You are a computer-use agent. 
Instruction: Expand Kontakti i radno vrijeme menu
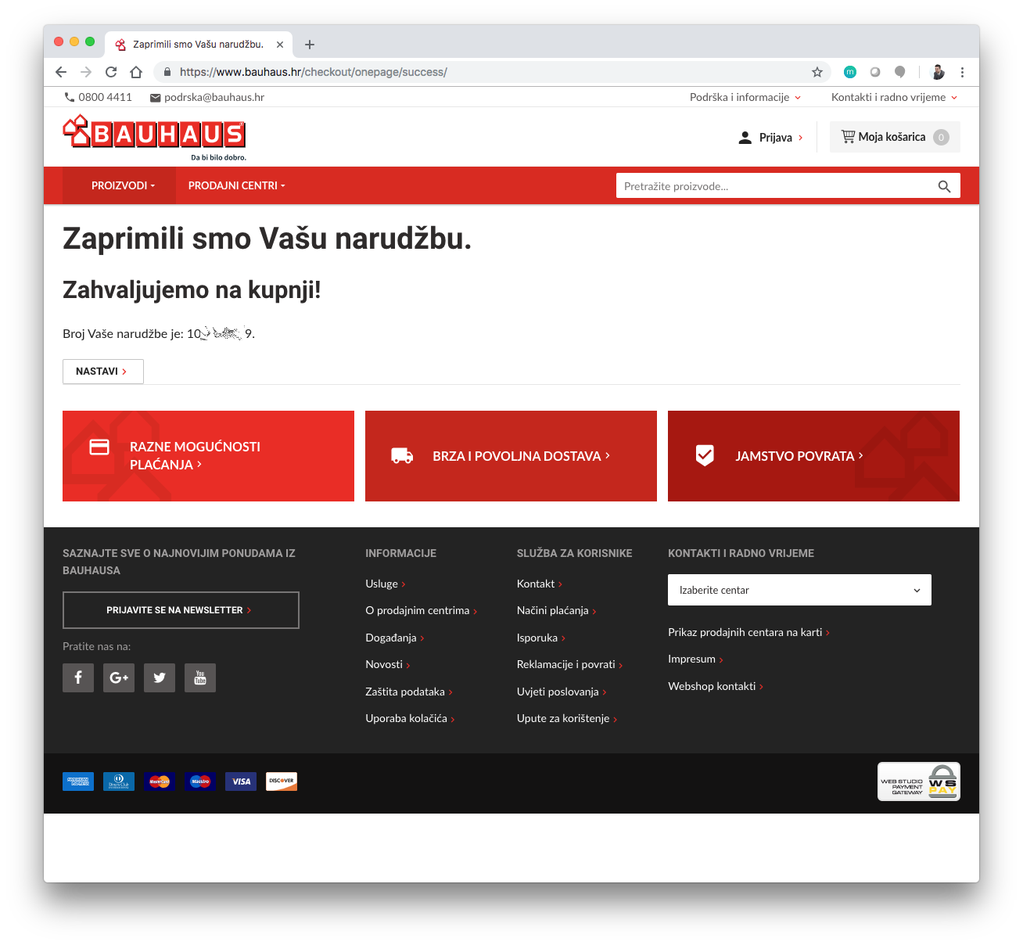(895, 97)
